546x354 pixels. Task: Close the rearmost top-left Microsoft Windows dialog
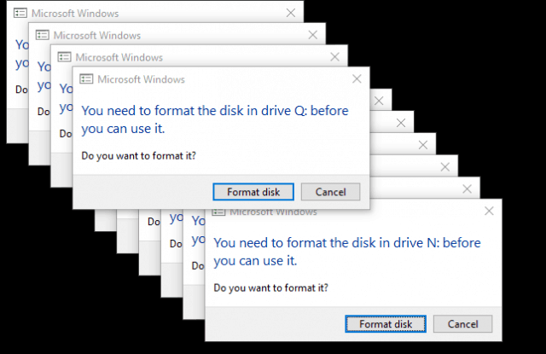point(291,13)
